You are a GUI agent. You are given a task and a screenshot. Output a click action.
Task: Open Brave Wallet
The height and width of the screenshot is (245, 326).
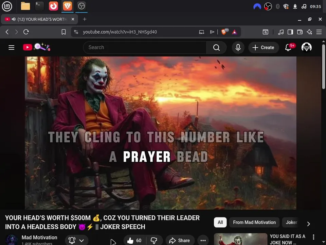[x=300, y=32]
